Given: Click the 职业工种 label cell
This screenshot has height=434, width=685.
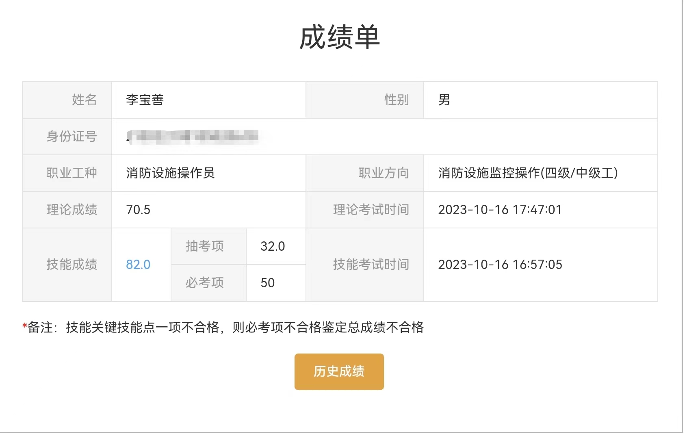Looking at the screenshot, I should 67,173.
